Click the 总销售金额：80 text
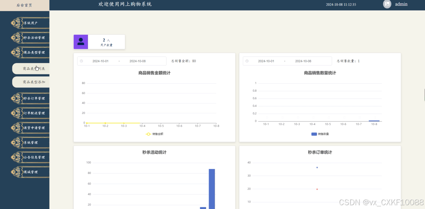 tap(184, 61)
